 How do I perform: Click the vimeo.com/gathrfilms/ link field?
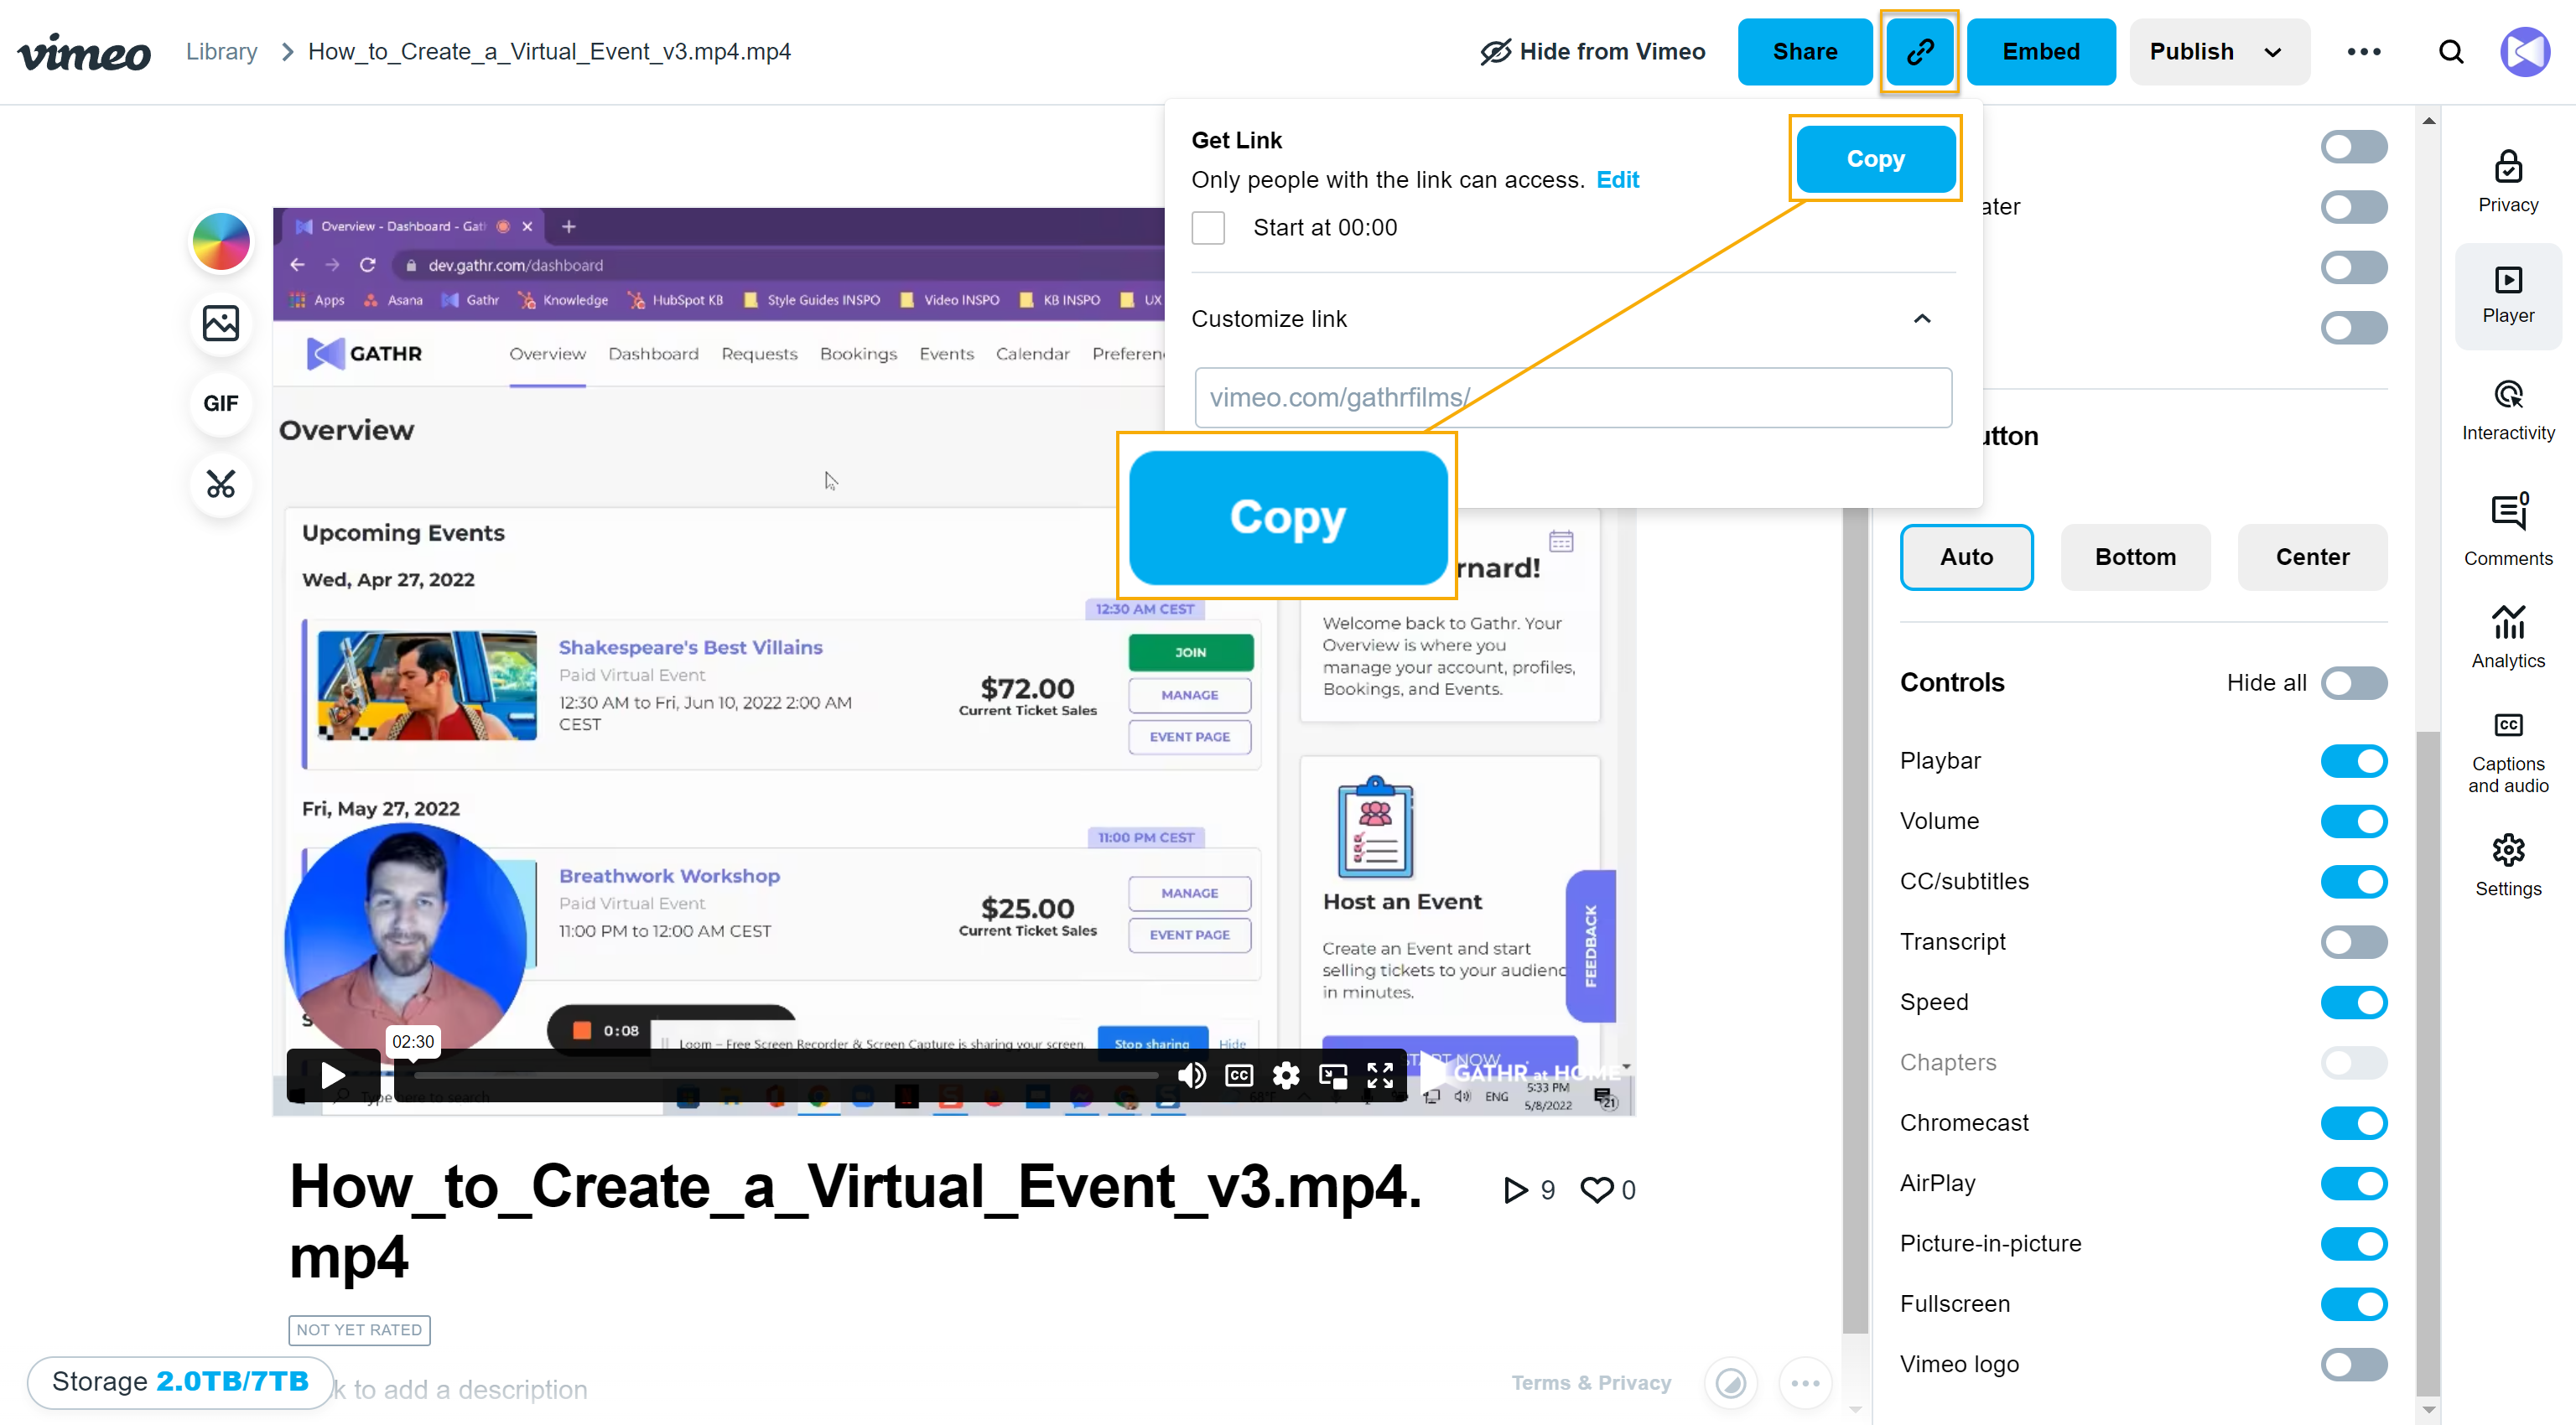coord(1572,397)
